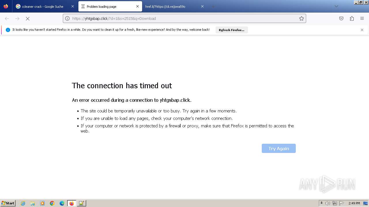This screenshot has height=207, width=369.
Task: Go back one page
Action: tap(7, 18)
